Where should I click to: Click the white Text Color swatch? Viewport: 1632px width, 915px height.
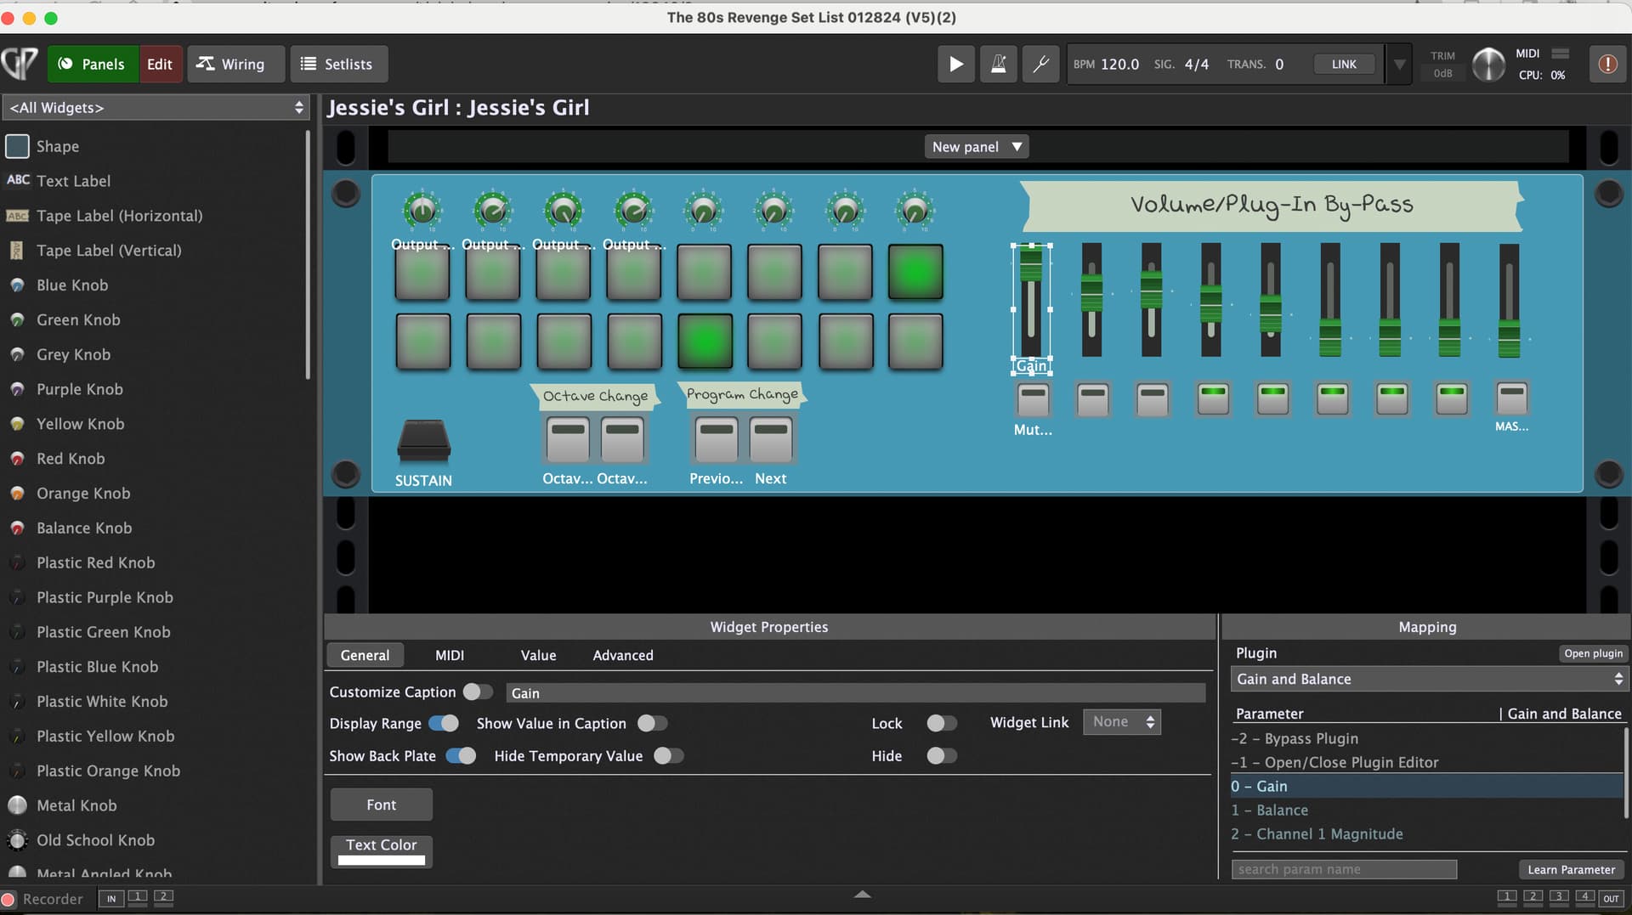(381, 860)
